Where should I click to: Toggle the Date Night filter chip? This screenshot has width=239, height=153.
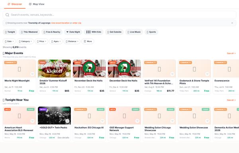(73, 32)
